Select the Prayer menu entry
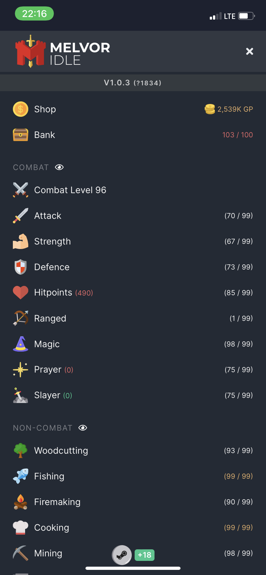Image resolution: width=266 pixels, height=575 pixels. click(47, 369)
